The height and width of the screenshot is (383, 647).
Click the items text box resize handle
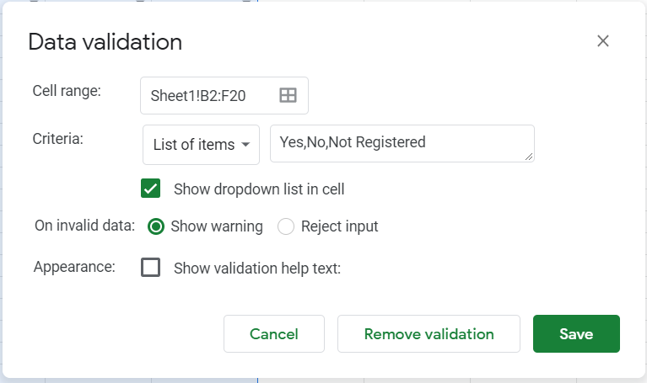click(529, 157)
